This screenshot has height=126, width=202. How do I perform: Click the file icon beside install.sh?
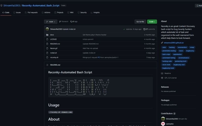(47, 53)
